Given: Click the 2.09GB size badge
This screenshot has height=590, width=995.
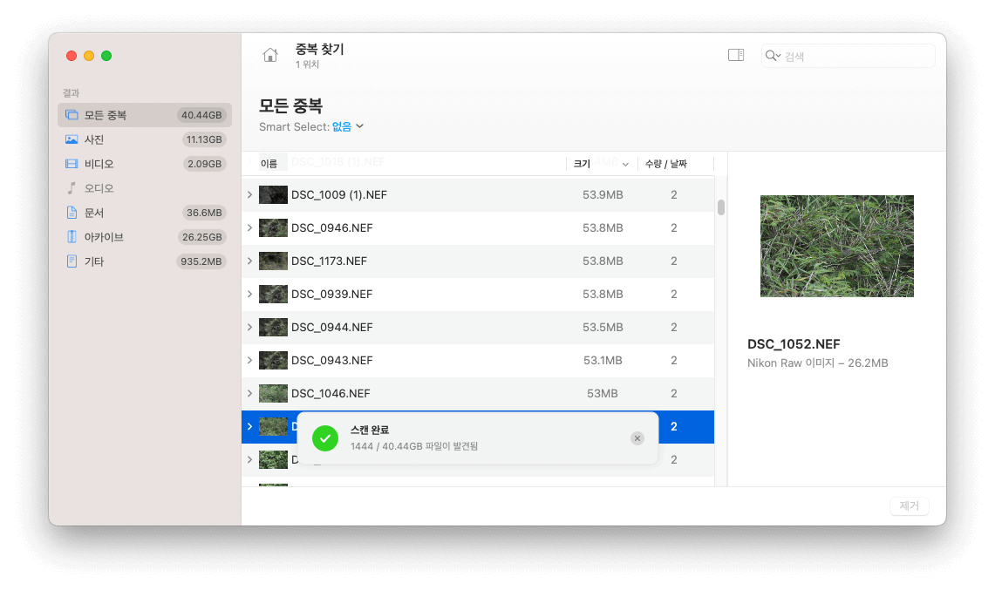Looking at the screenshot, I should pyautogui.click(x=204, y=164).
